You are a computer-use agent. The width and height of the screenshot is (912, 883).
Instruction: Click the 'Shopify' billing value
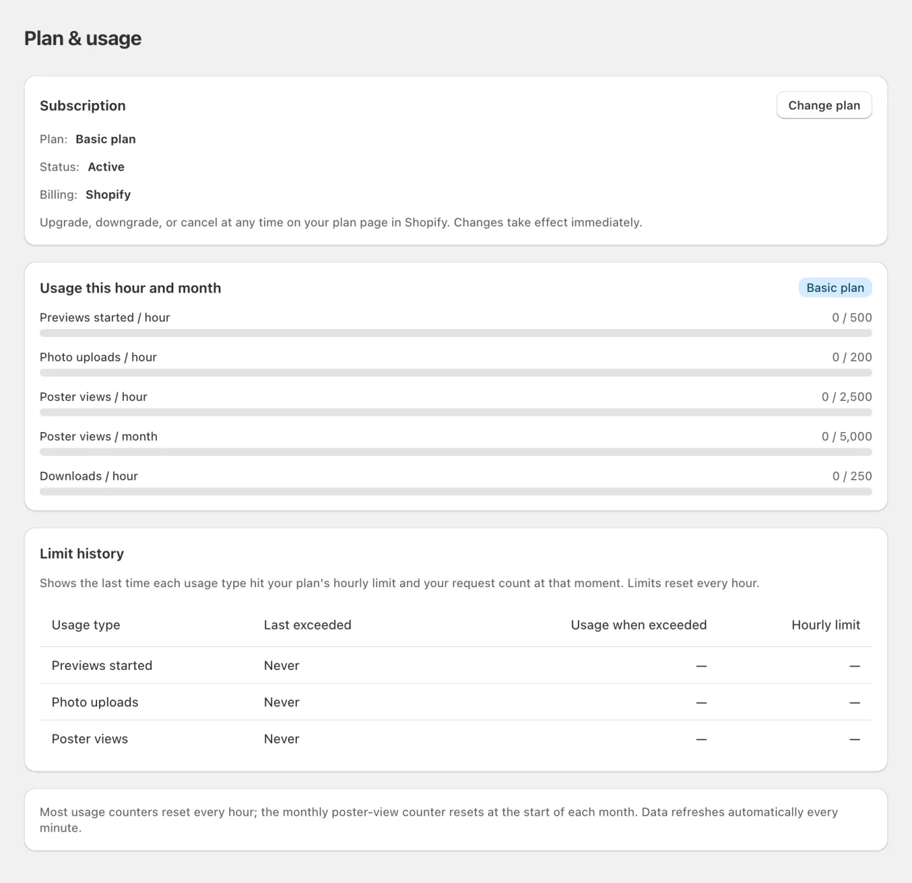click(108, 195)
